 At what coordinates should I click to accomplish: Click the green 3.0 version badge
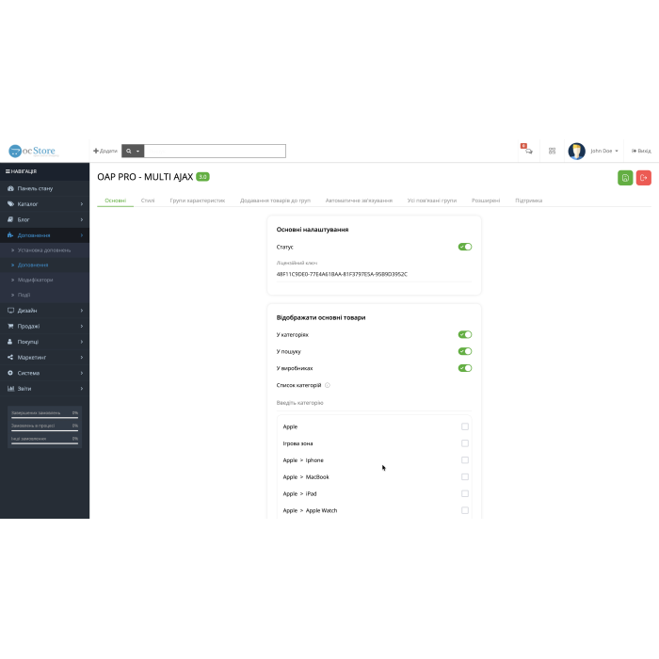(202, 177)
